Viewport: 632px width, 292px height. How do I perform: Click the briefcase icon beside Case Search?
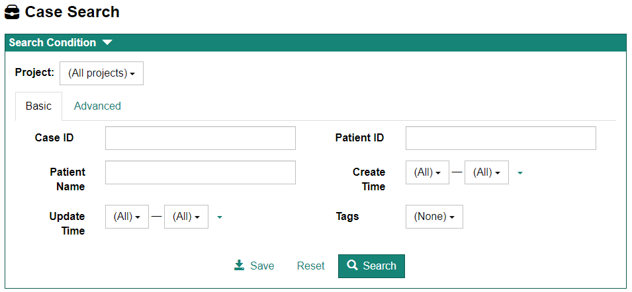[12, 12]
